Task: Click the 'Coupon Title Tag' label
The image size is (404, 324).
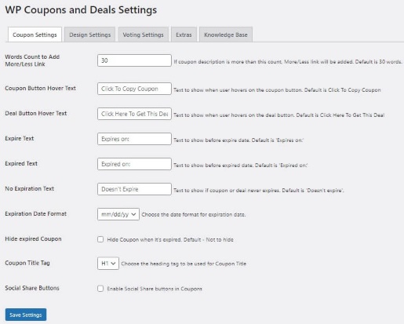Action: [27, 263]
